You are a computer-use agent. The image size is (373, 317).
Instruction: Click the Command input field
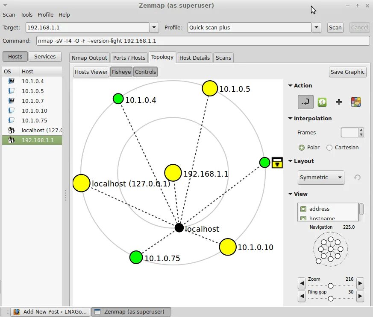203,41
